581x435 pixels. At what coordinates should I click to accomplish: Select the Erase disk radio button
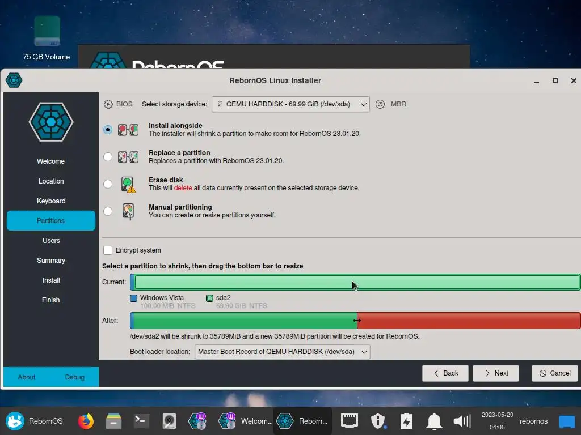pos(108,184)
